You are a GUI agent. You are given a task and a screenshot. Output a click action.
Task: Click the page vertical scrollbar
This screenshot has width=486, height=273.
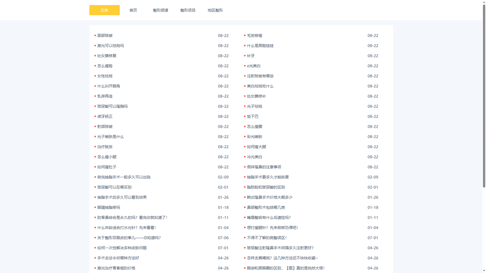click(484, 96)
